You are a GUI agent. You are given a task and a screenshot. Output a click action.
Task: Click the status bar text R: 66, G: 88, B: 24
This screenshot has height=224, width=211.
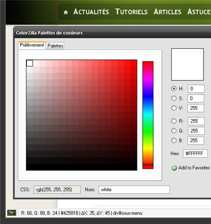tap(39, 213)
